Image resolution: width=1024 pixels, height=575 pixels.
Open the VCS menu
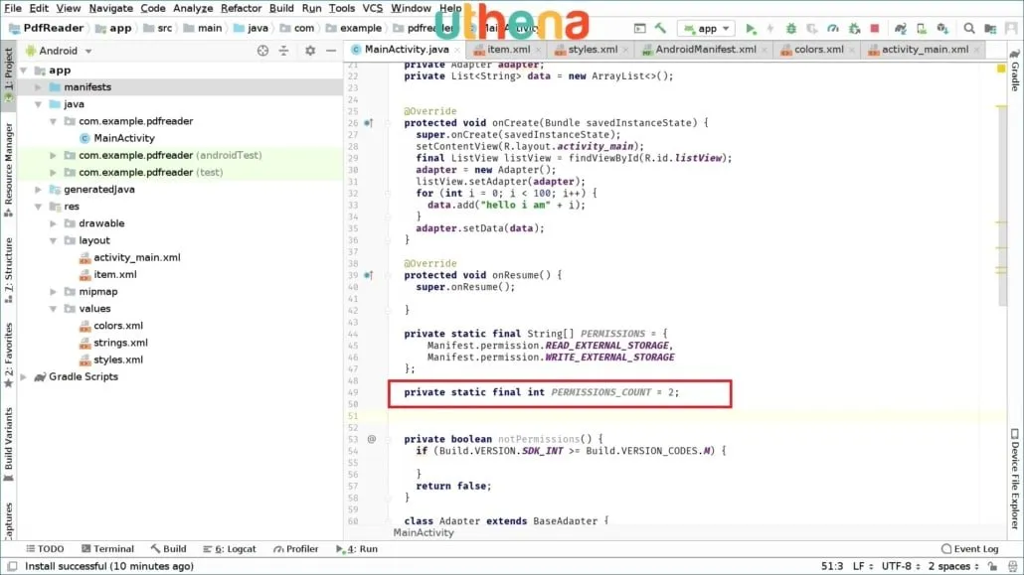pos(372,9)
